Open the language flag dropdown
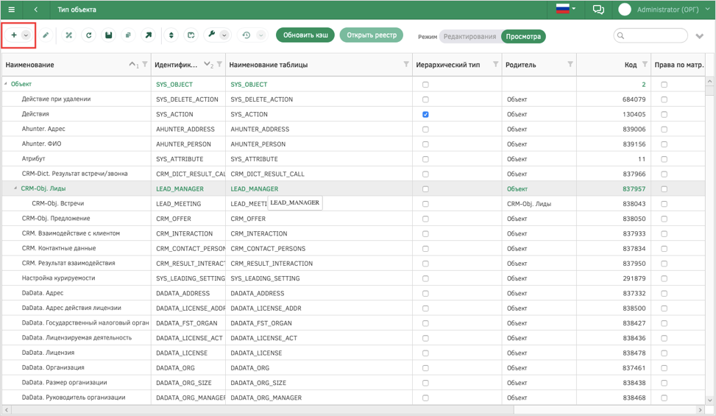This screenshot has width=716, height=416. (x=566, y=9)
